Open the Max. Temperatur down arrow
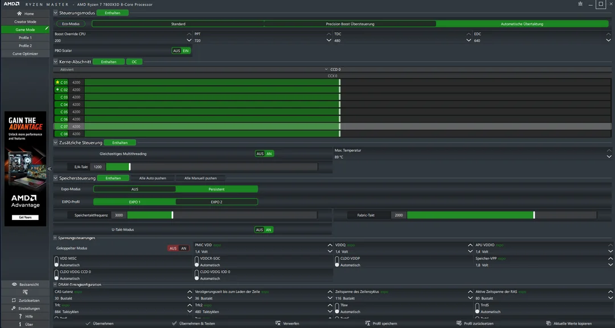This screenshot has height=328, width=615. click(609, 156)
